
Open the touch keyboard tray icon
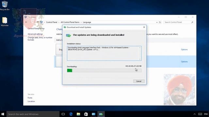pos(200,114)
